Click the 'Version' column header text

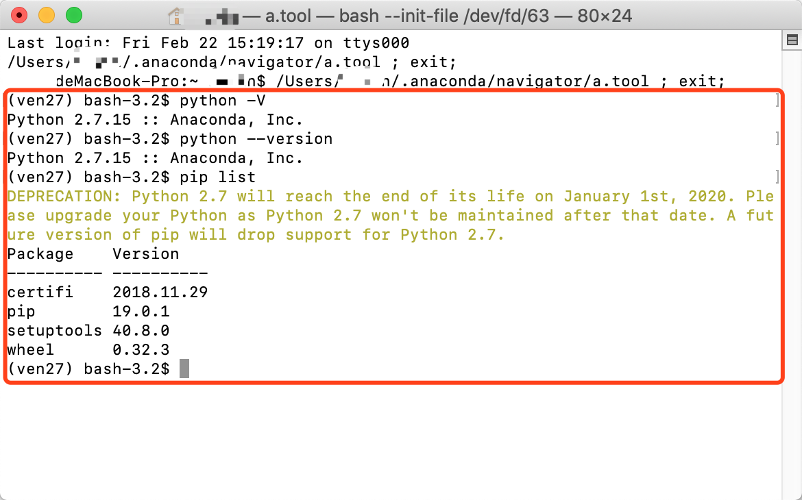tap(146, 254)
